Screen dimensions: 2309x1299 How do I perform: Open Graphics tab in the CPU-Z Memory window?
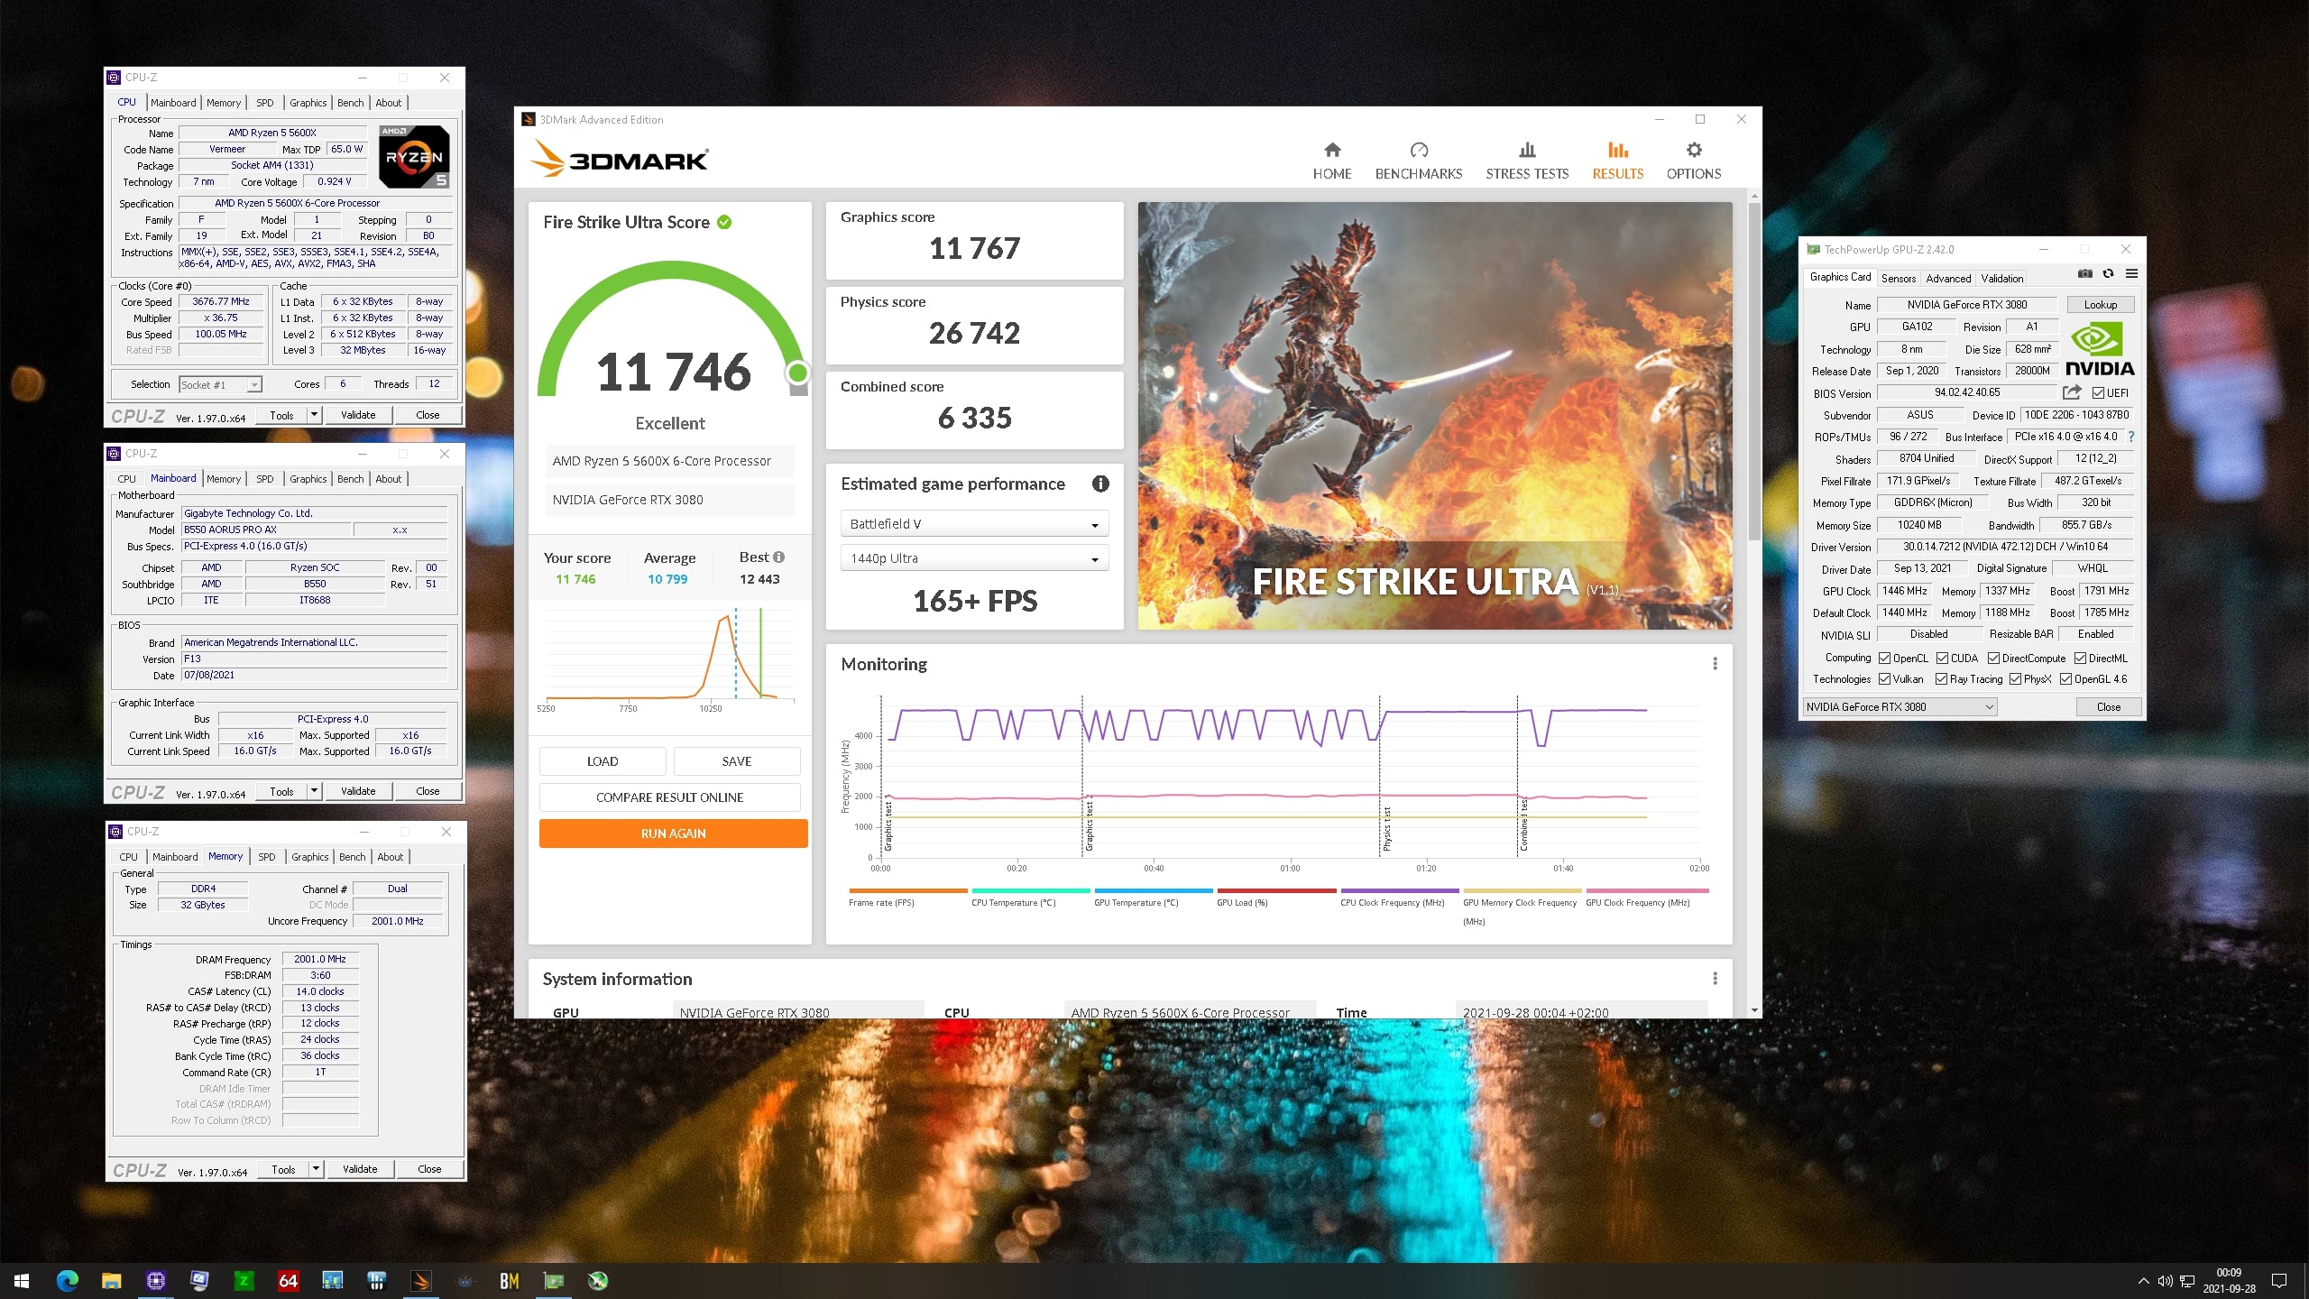tap(309, 857)
